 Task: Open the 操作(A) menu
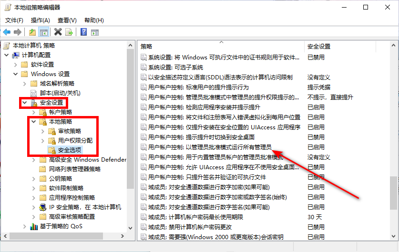pyautogui.click(x=40, y=20)
